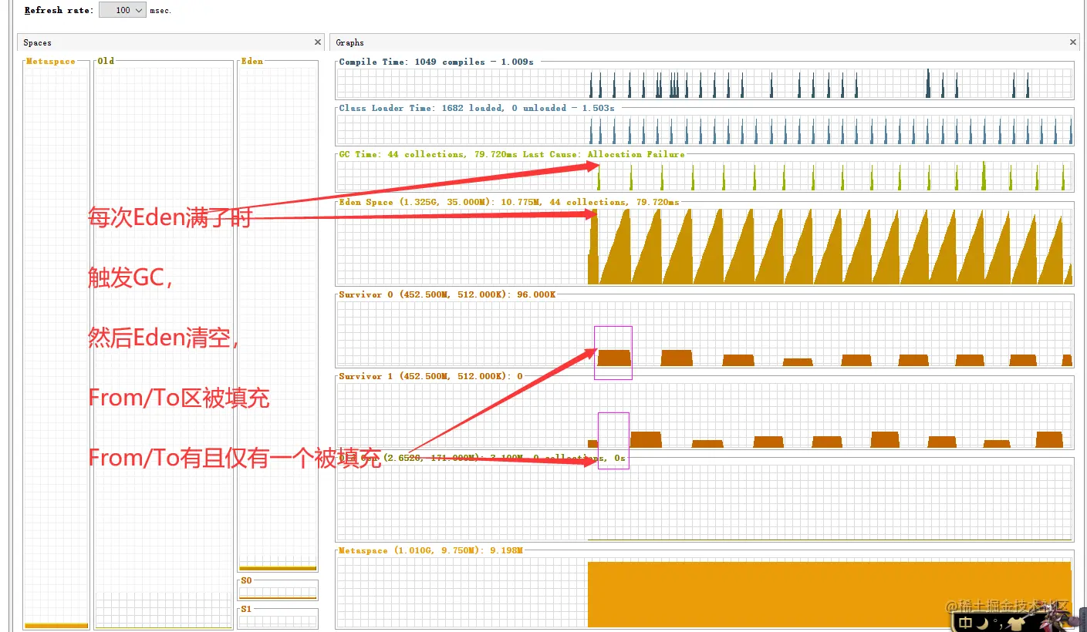Click the Old generation space box
Screen dimensions: 1087x632
pos(164,345)
